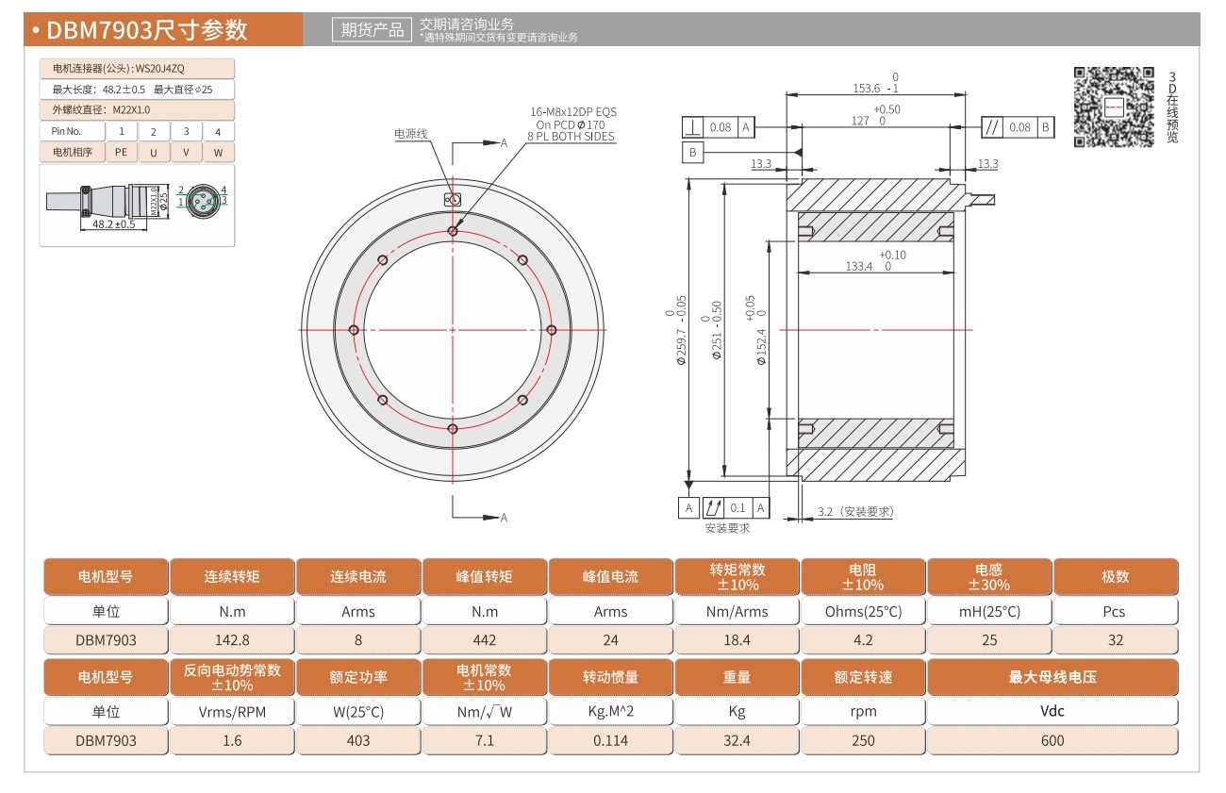Select the 3.2（安装要求）dimension note
The image size is (1226, 793).
[x=855, y=512]
